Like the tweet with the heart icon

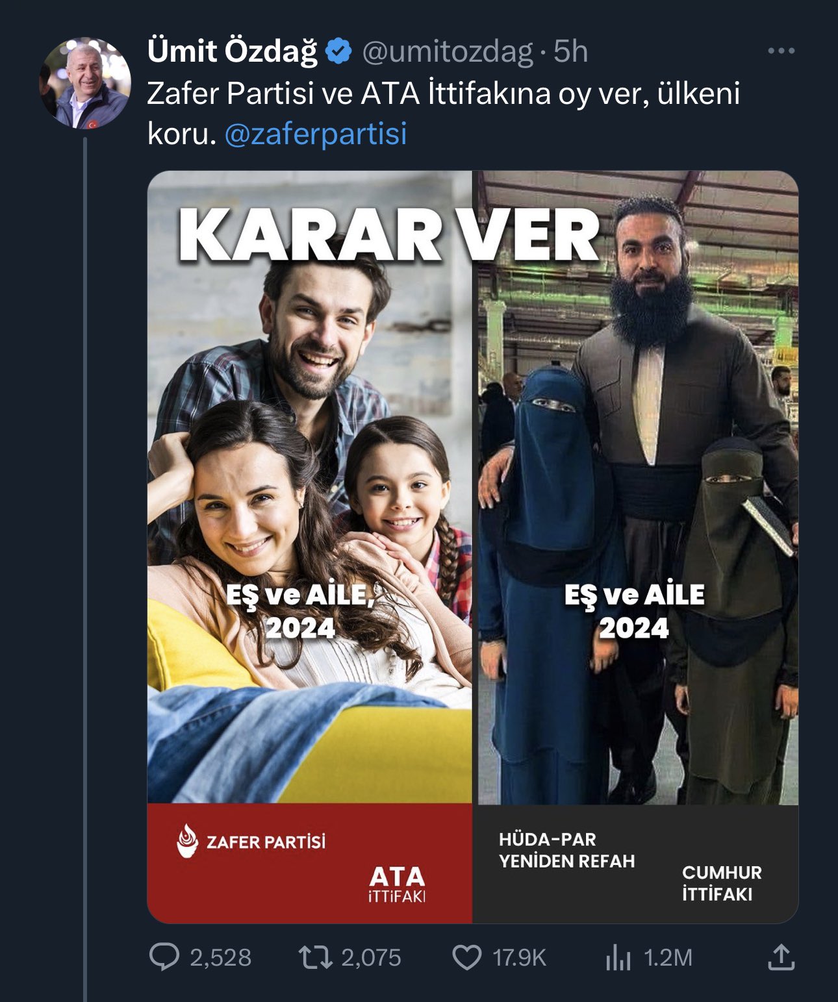466,958
